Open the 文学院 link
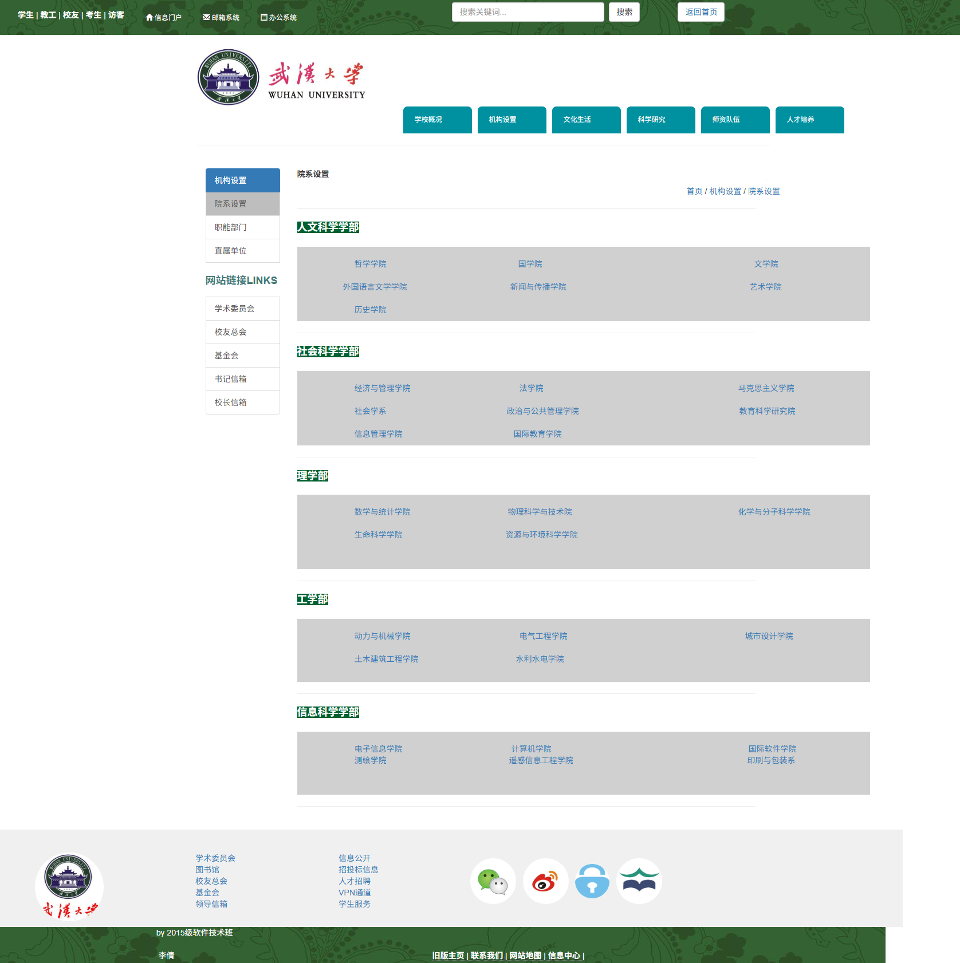 766,264
